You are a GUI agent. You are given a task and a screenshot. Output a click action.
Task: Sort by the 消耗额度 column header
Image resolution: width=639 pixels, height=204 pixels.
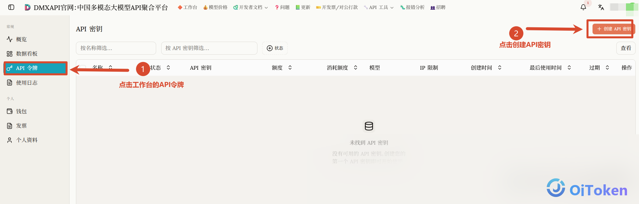click(x=342, y=68)
